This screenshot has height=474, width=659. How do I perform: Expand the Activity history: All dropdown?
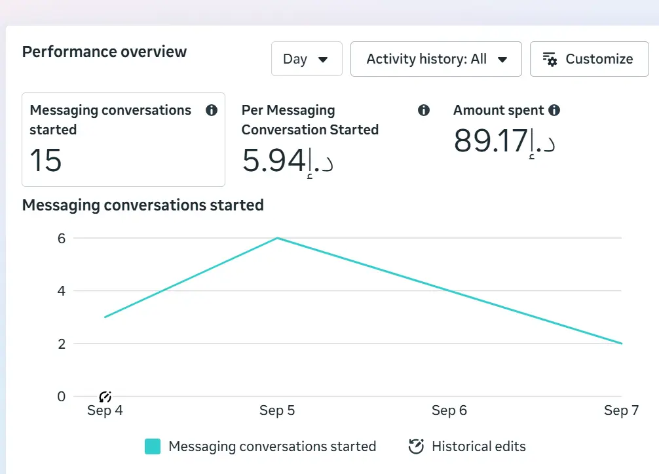[436, 59]
